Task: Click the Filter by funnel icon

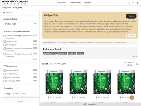Action: [4, 13]
